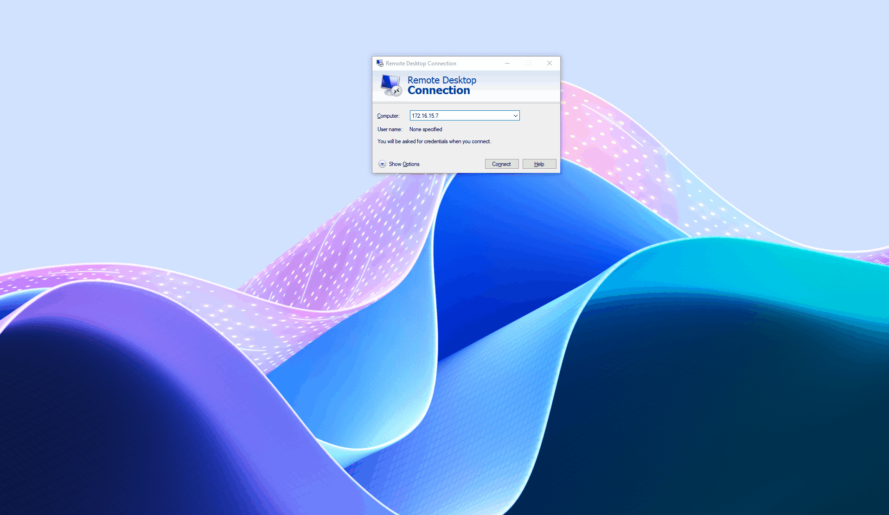Click the "None specified" user name text

tap(426, 129)
